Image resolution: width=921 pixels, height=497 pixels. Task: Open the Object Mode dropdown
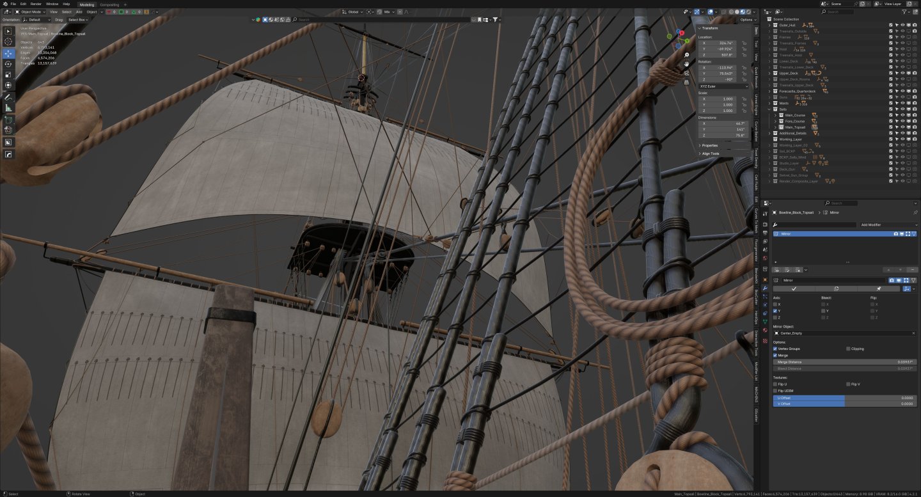31,12
